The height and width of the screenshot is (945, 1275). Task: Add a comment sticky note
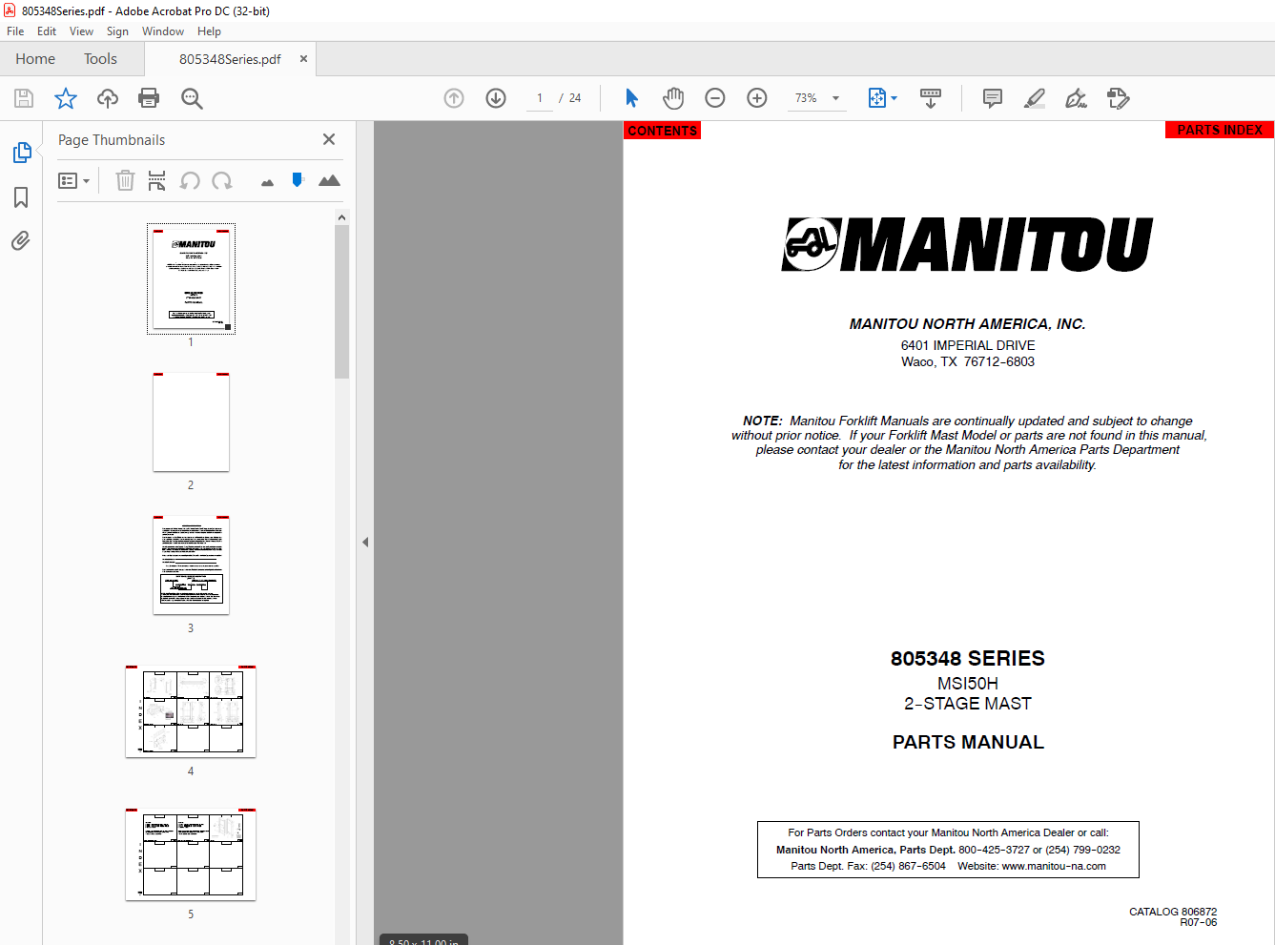click(x=993, y=98)
